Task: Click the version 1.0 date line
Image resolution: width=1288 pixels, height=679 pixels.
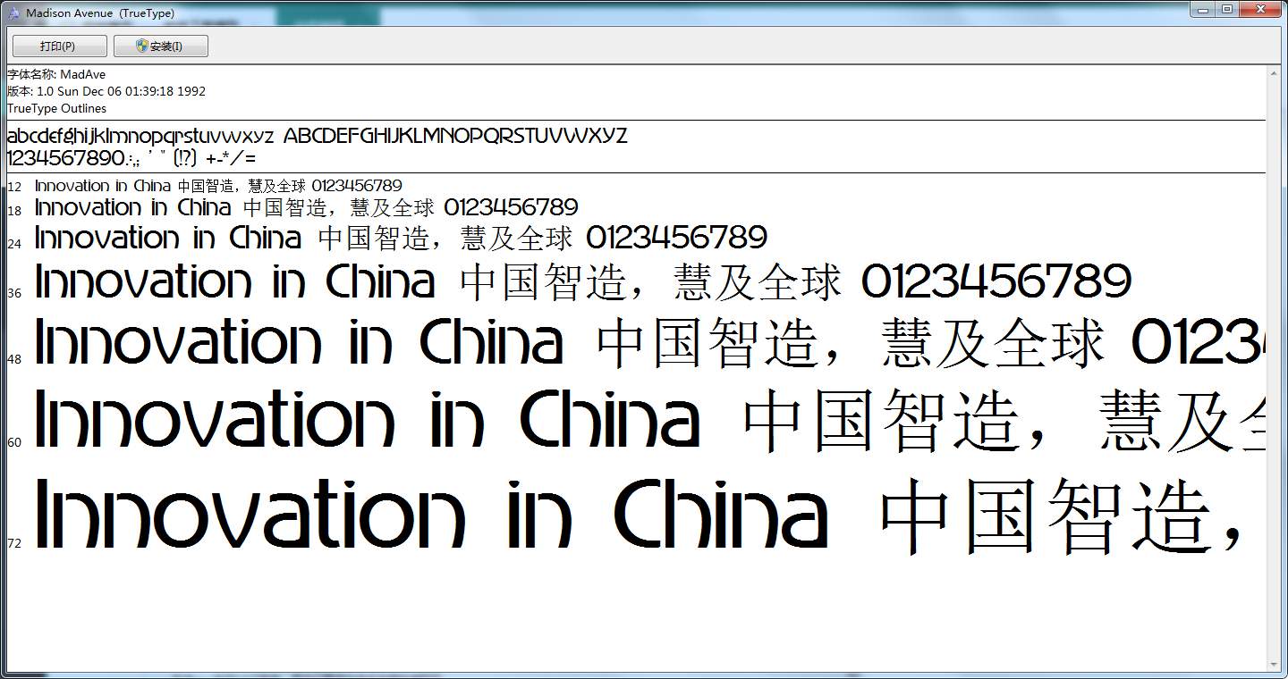Action: tap(106, 91)
